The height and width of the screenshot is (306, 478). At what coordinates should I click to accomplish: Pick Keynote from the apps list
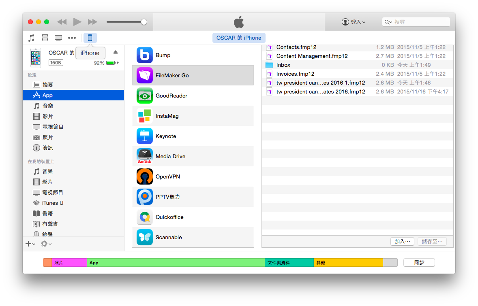(x=193, y=136)
